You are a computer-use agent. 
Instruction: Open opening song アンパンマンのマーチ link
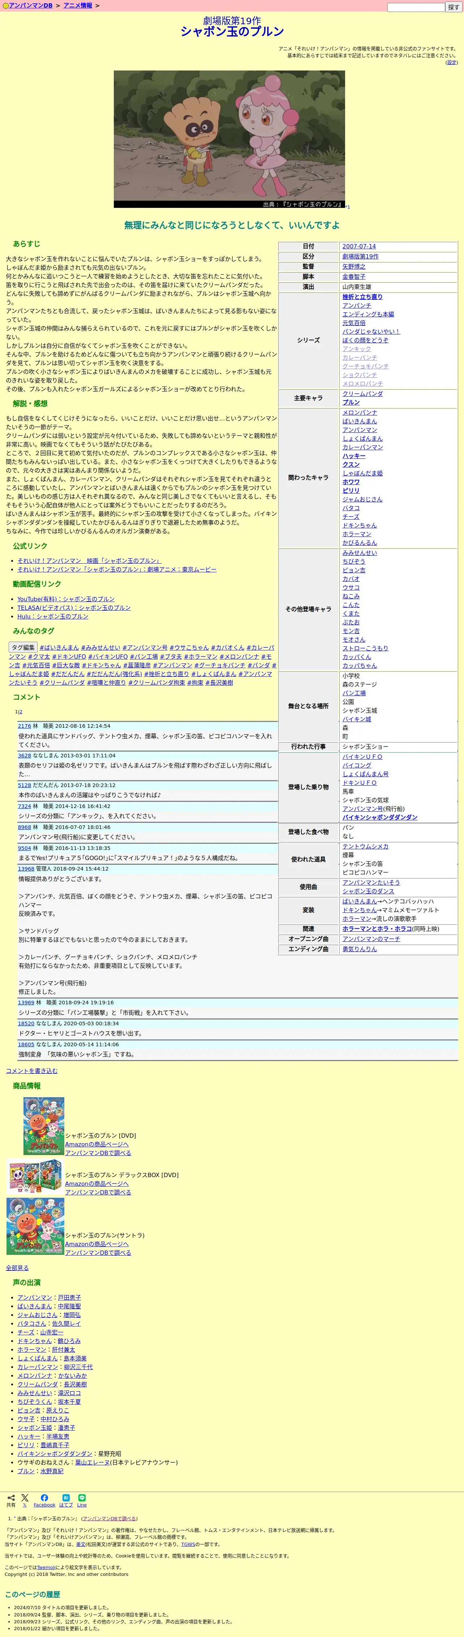371,939
